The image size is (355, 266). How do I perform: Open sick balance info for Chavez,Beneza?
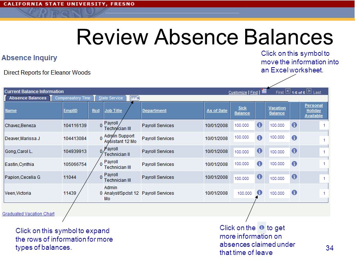[x=260, y=125]
